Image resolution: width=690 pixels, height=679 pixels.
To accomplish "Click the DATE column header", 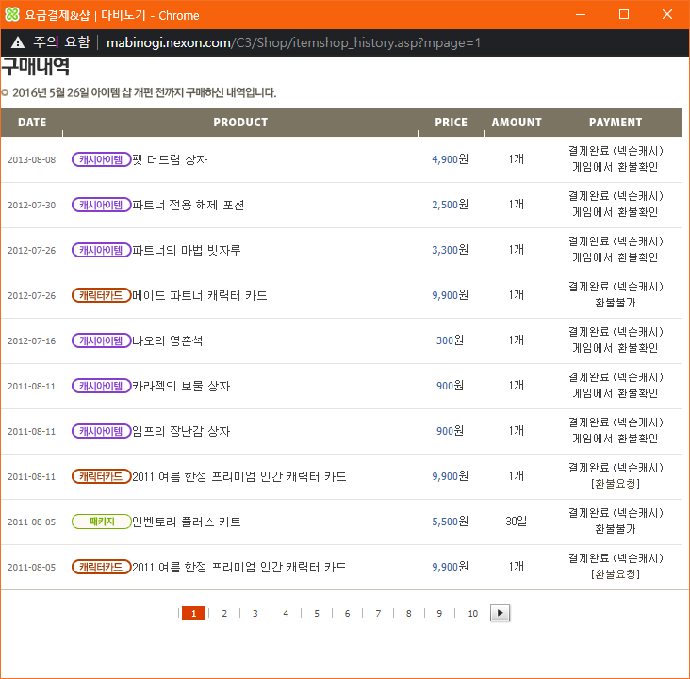I will (32, 123).
